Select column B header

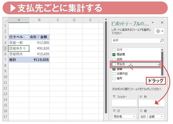tap(39, 20)
